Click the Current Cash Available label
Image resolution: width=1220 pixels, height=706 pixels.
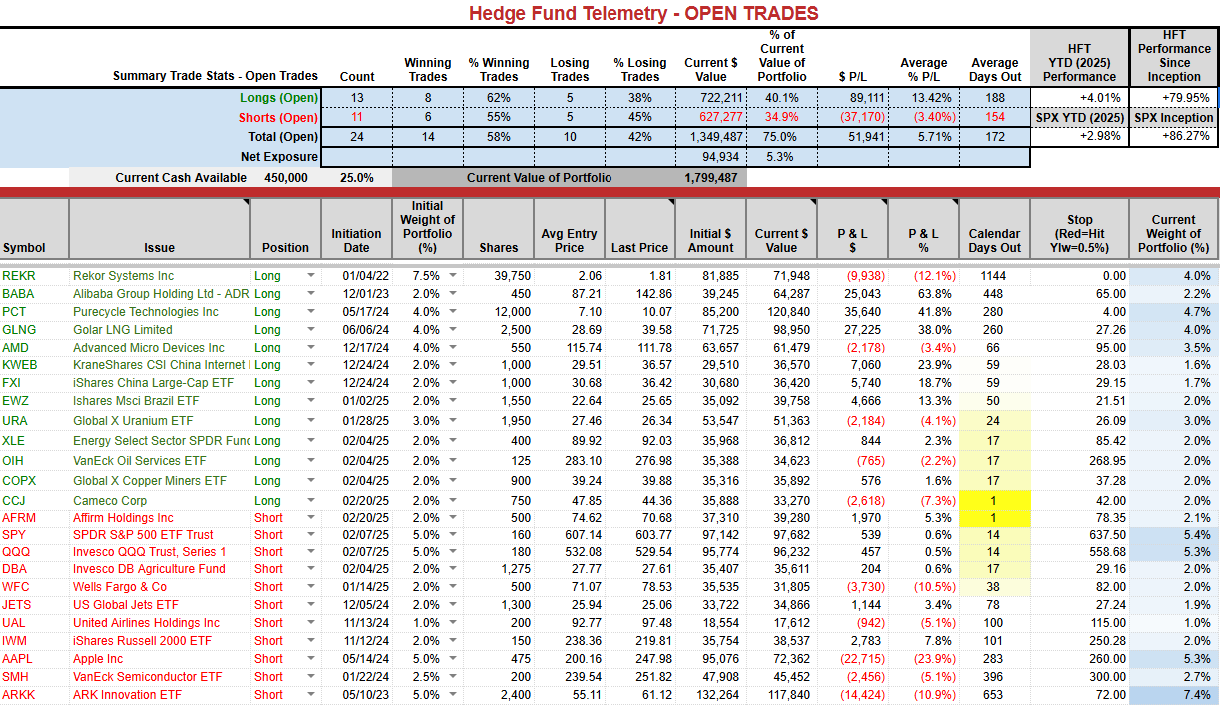181,178
